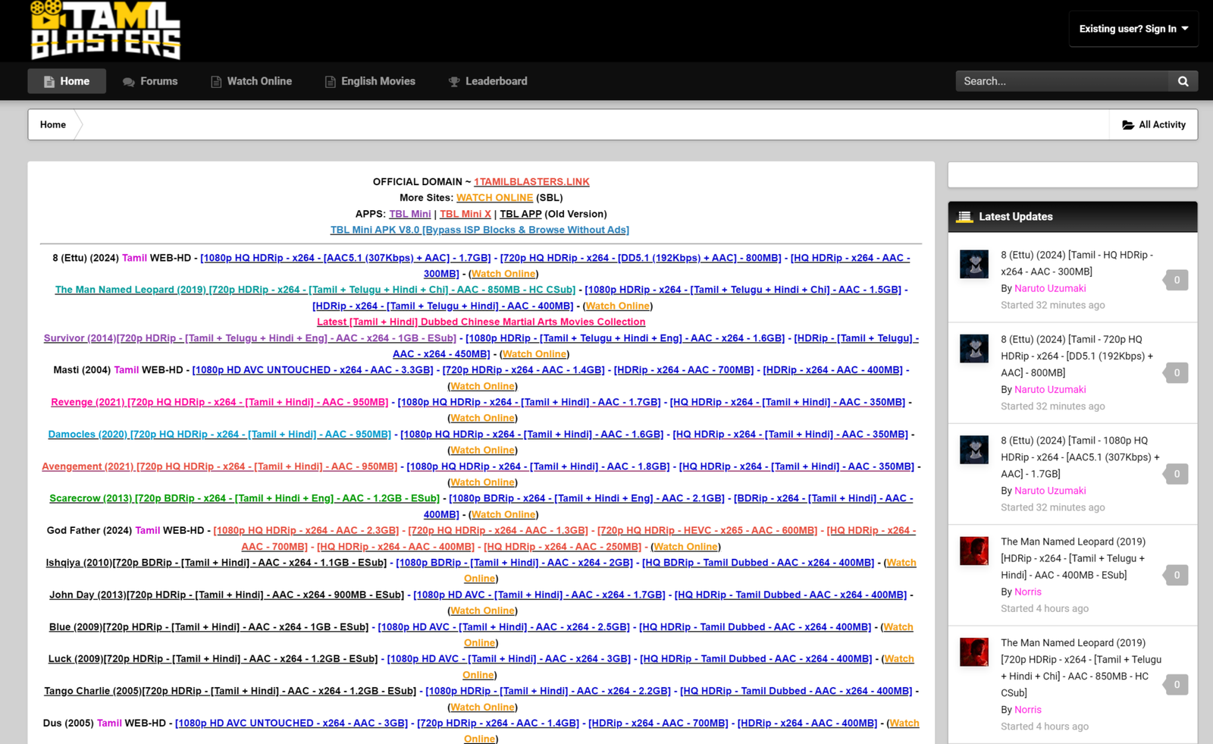Open 8 (Ettu) 1080p HQ HDRip 1.7GB link
The width and height of the screenshot is (1213, 744).
[346, 258]
